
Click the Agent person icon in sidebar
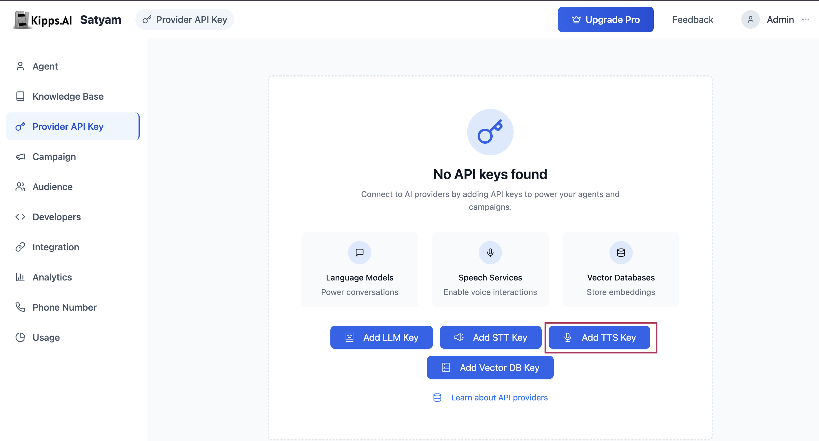tap(20, 66)
